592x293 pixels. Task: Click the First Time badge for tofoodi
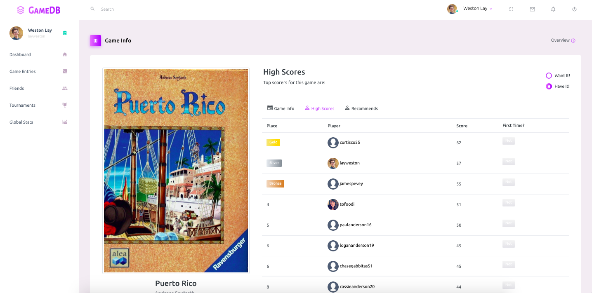coord(509,203)
